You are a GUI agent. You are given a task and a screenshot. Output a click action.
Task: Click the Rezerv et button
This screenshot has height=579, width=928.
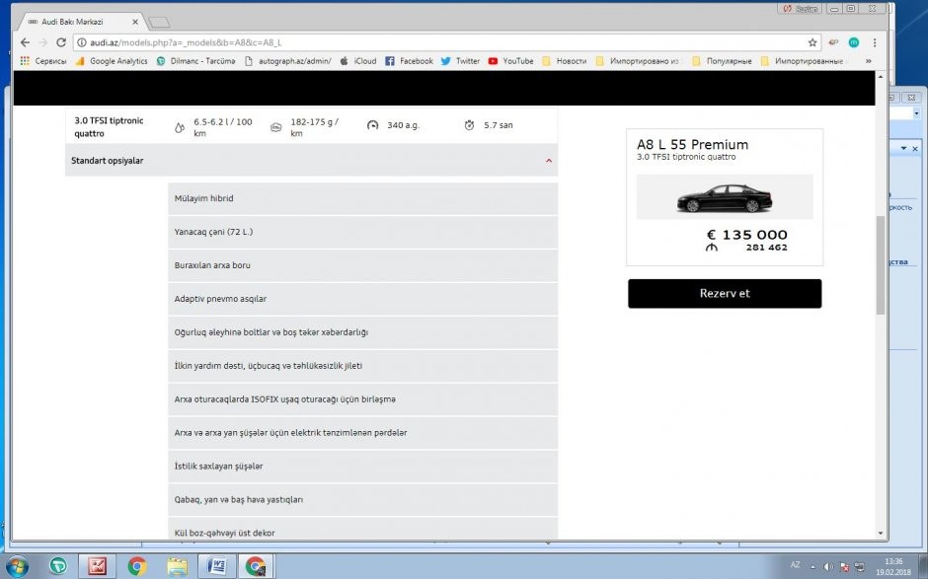click(724, 294)
